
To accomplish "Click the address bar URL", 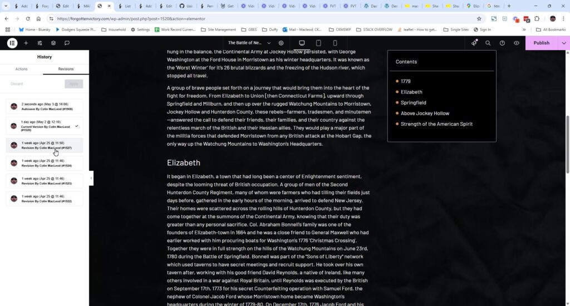I will tap(131, 18).
